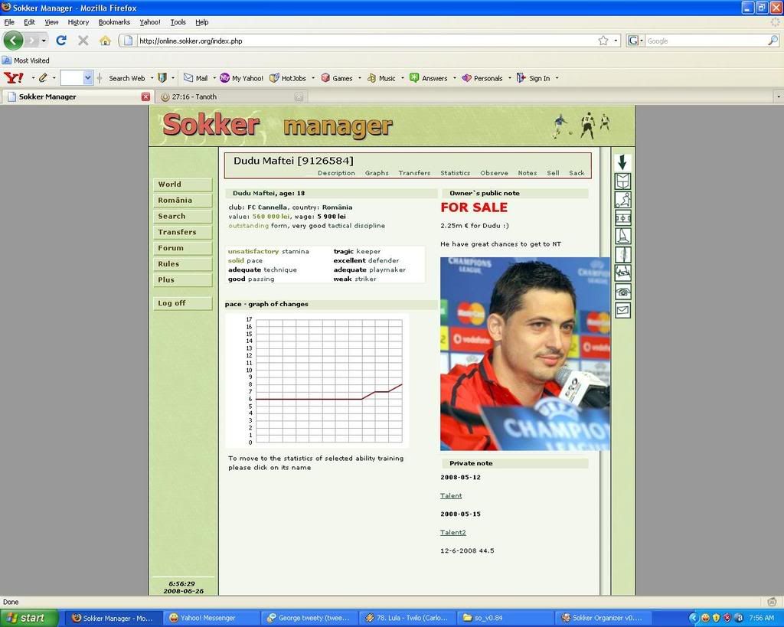Open the search engine selector dropdown
The width and height of the screenshot is (784, 627).
pos(636,41)
